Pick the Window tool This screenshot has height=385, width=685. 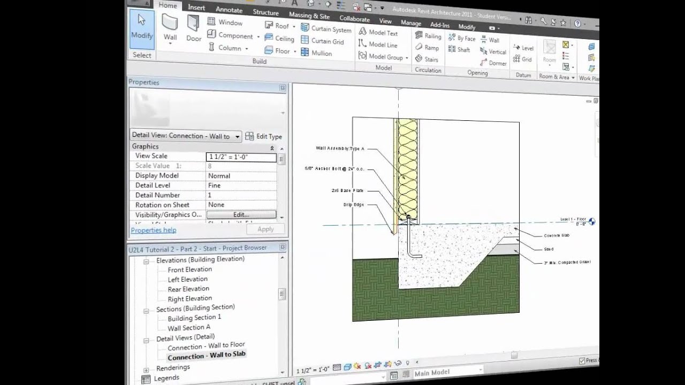(224, 22)
